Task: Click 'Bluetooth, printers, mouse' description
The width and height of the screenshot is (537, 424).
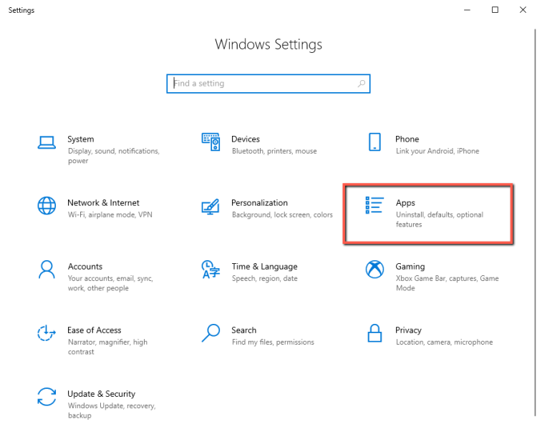Action: [x=274, y=151]
